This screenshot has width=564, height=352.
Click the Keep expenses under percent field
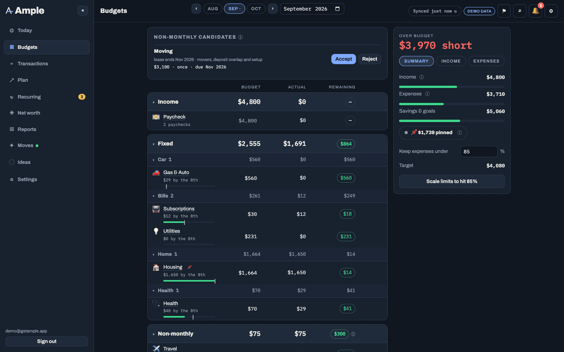click(478, 152)
